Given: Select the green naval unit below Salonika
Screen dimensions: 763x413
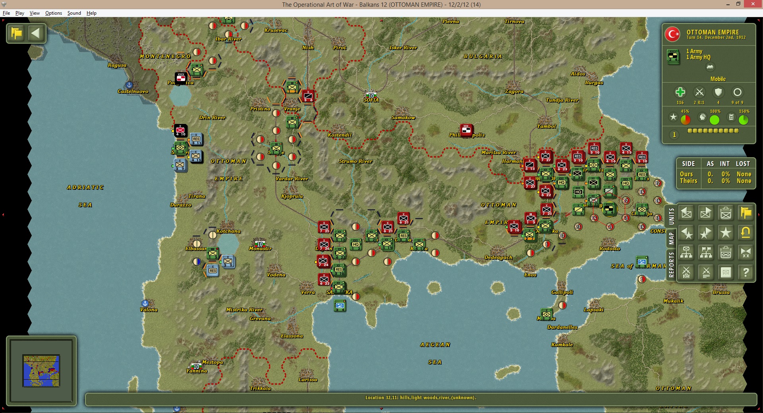Looking at the screenshot, I should point(340,305).
